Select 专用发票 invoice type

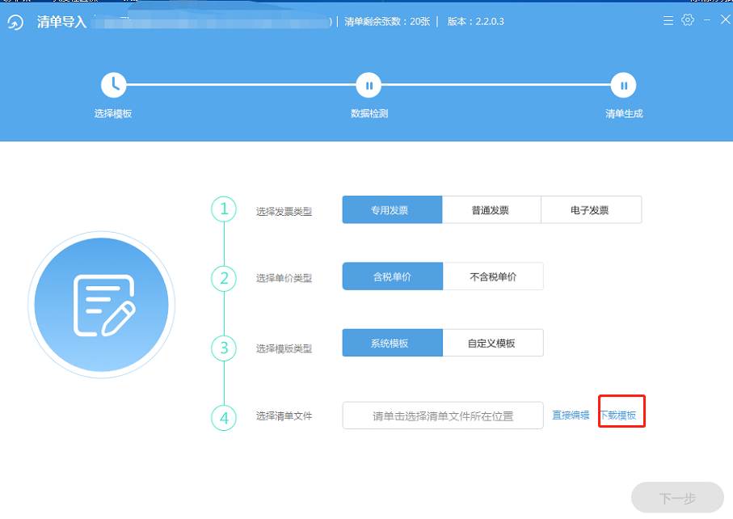(x=392, y=210)
